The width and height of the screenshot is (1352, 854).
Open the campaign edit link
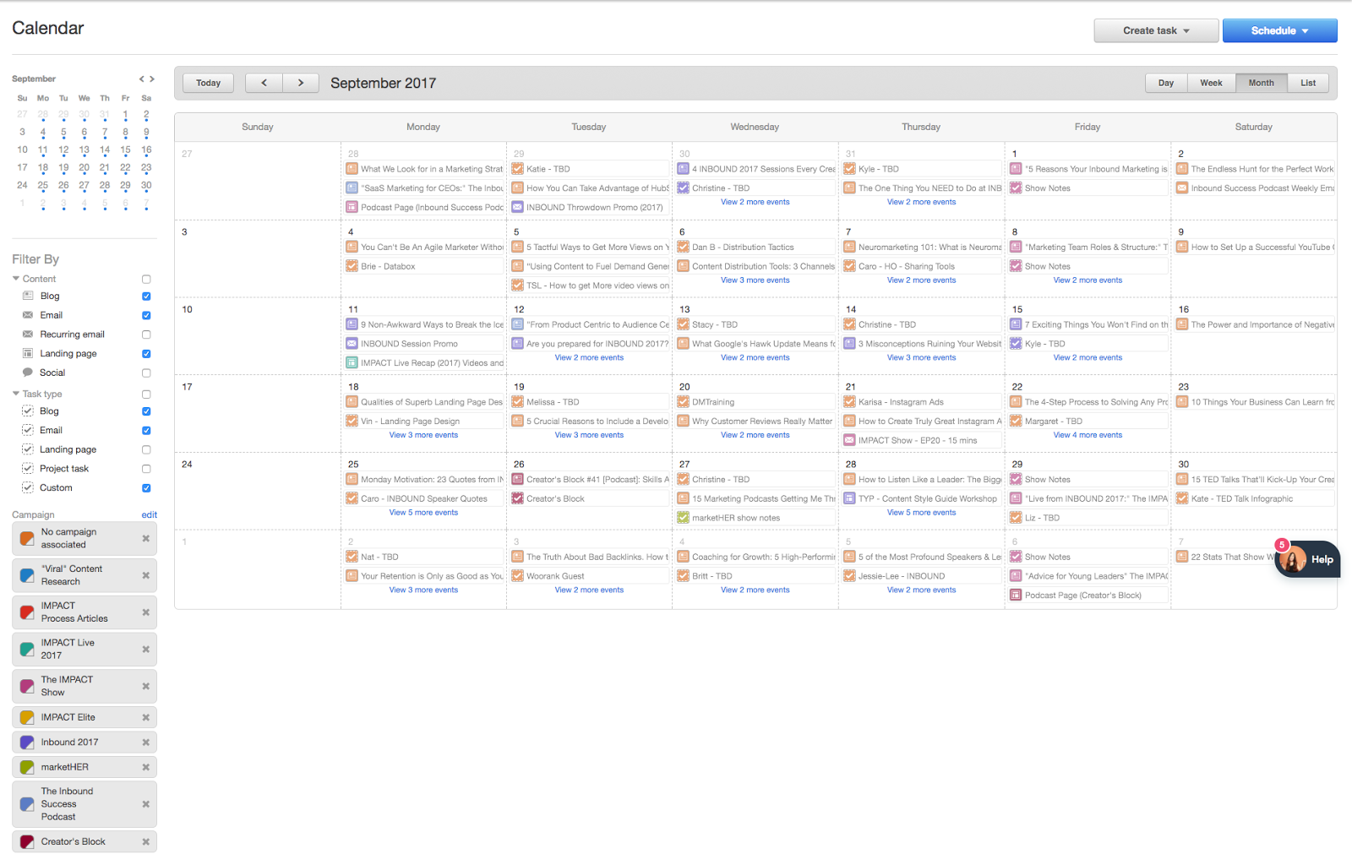point(149,514)
